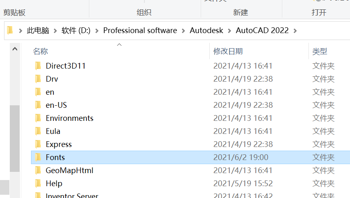Viewport: 350px width, 198px height.
Task: Click the 组织 ribbon group label
Action: (144, 12)
